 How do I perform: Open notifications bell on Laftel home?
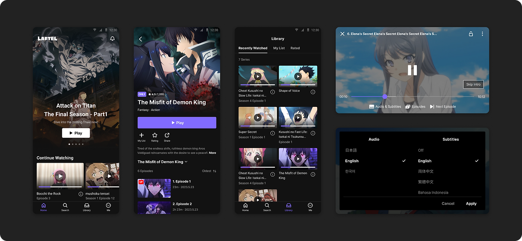click(113, 39)
